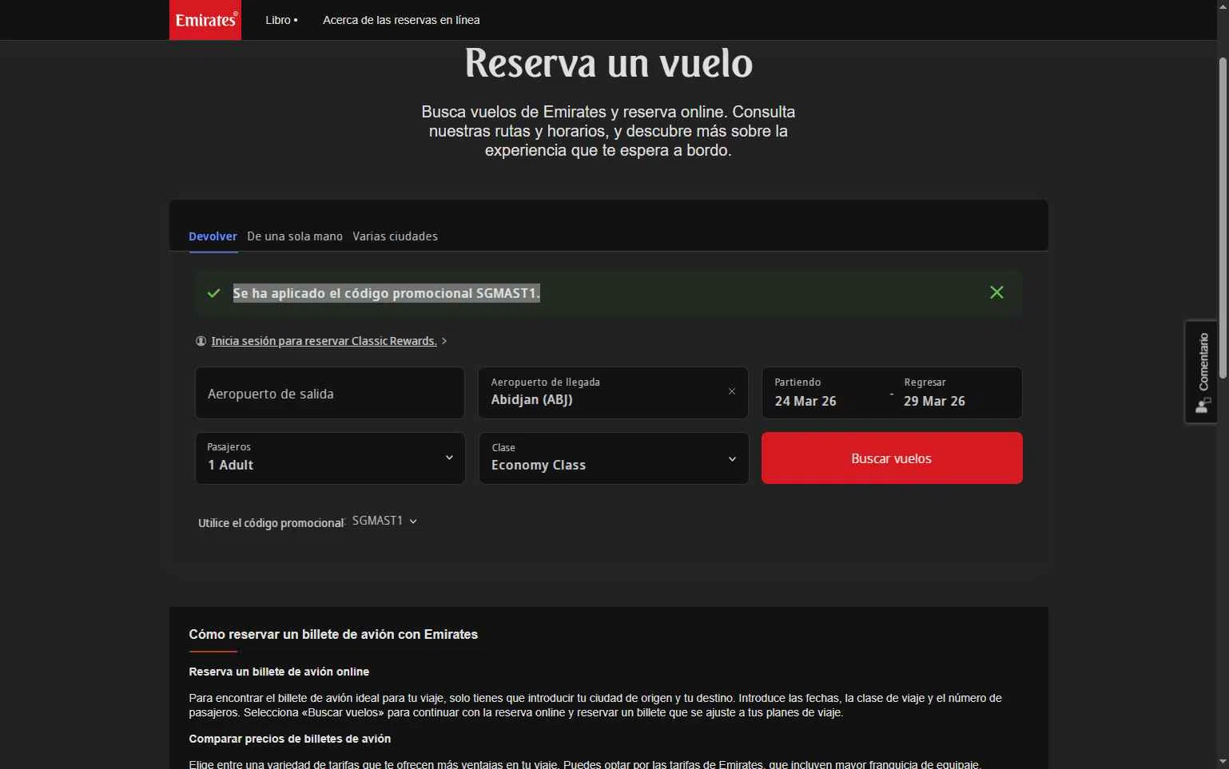The width and height of the screenshot is (1229, 769).
Task: Select the Devolver trip tab
Action: (x=213, y=236)
